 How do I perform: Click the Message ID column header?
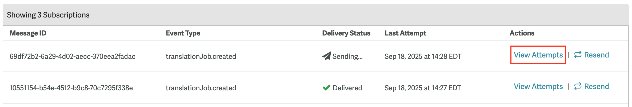pyautogui.click(x=28, y=33)
